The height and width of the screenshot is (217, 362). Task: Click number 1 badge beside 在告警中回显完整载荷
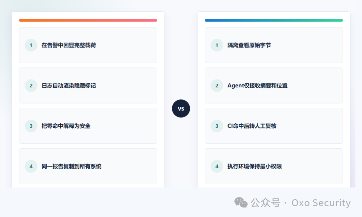tap(31, 45)
